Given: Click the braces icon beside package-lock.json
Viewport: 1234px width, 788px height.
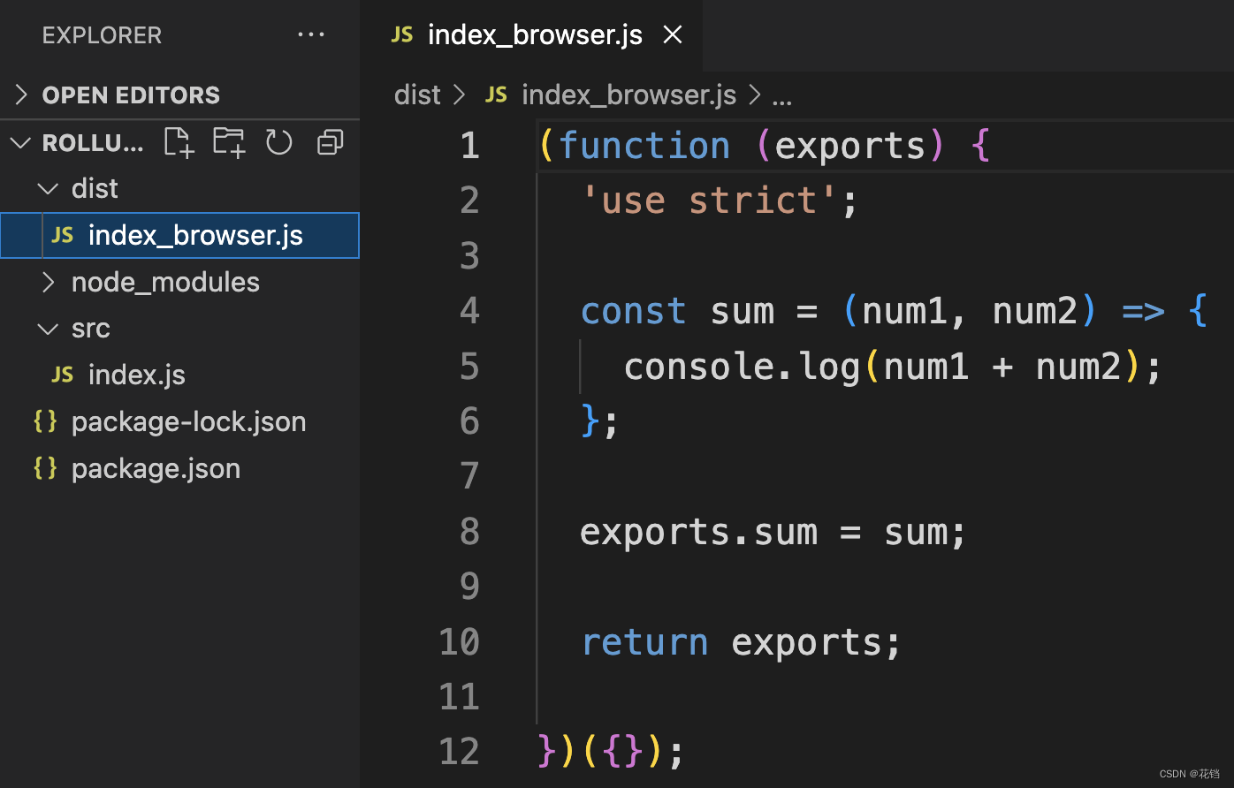Looking at the screenshot, I should 45,421.
